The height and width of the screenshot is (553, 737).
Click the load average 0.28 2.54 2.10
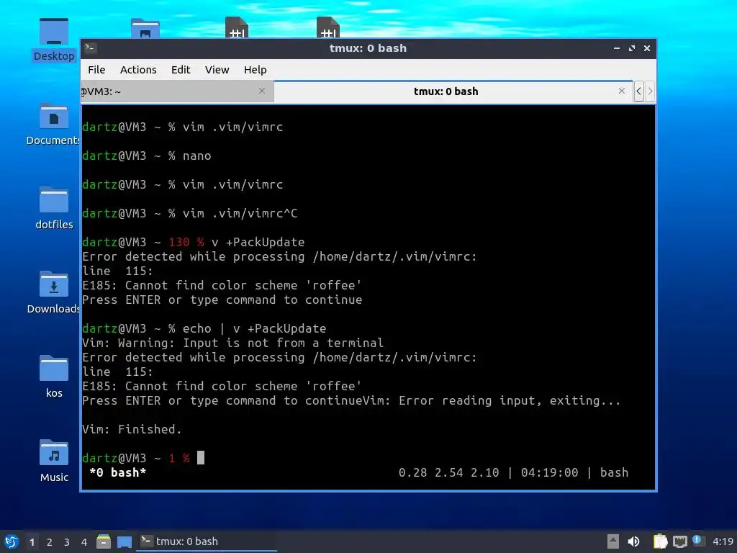(x=449, y=472)
